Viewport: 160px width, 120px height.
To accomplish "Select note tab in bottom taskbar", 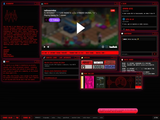I will (101, 118).
